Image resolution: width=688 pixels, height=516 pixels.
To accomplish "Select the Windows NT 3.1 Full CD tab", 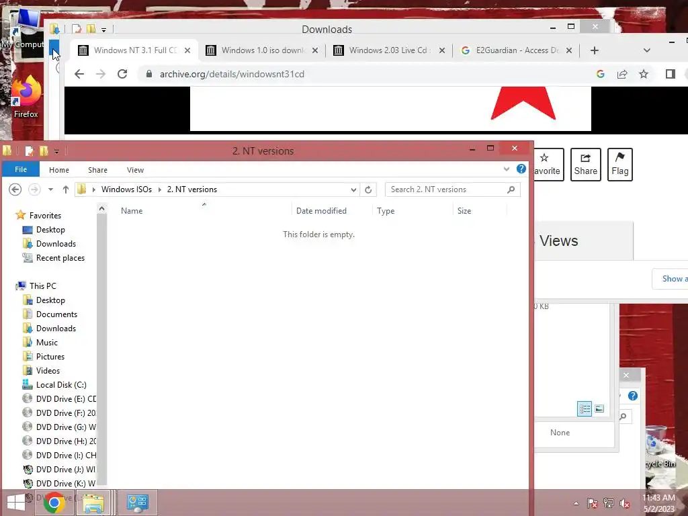I will pyautogui.click(x=134, y=50).
